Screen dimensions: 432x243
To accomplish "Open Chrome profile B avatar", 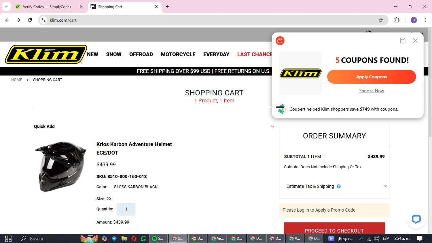I will pyautogui.click(x=414, y=20).
